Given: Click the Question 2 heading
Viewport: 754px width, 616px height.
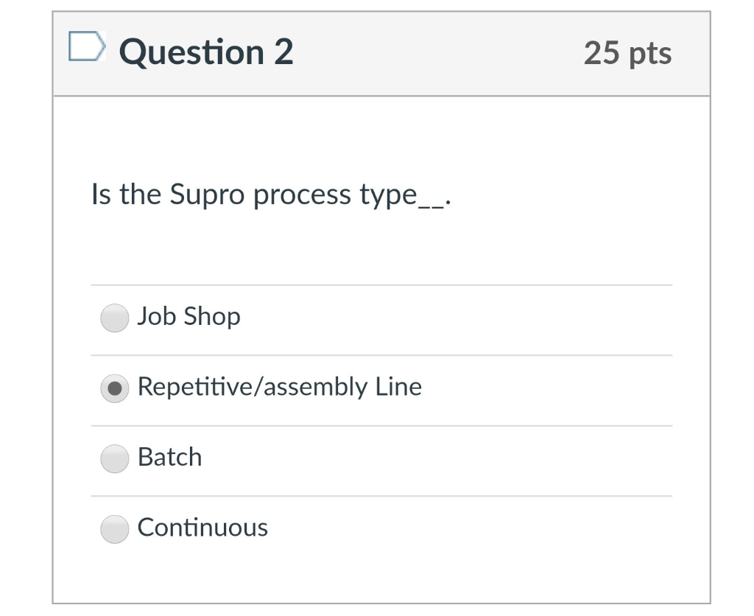Looking at the screenshot, I should (206, 52).
